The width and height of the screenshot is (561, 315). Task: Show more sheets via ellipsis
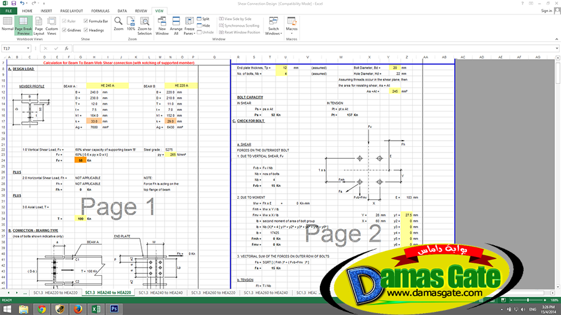(x=25, y=293)
